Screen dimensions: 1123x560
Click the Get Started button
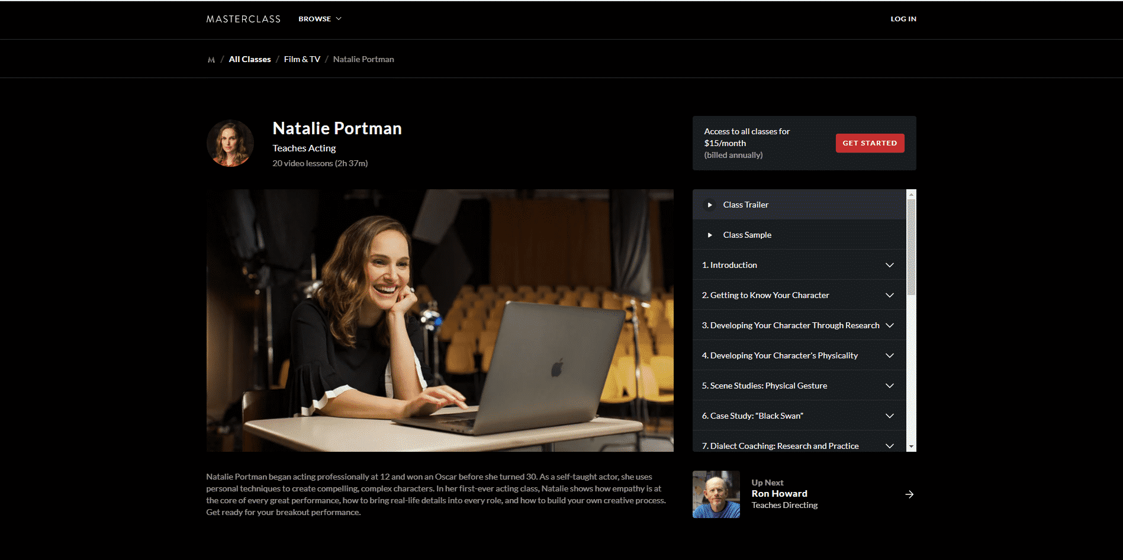(870, 143)
